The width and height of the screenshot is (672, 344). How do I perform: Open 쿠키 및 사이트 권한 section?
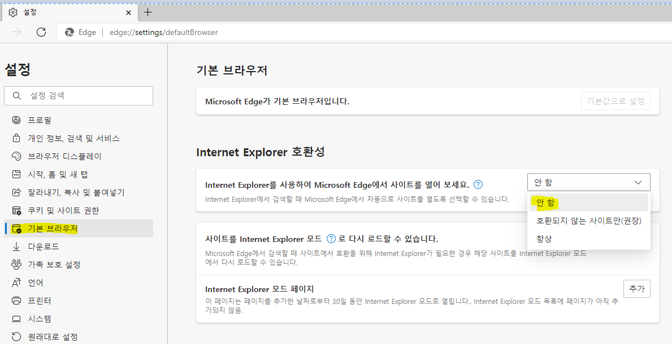(x=79, y=210)
